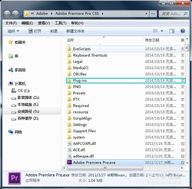Open the 工具(T) menu
This screenshot has width=192, height=189.
coord(61,23)
